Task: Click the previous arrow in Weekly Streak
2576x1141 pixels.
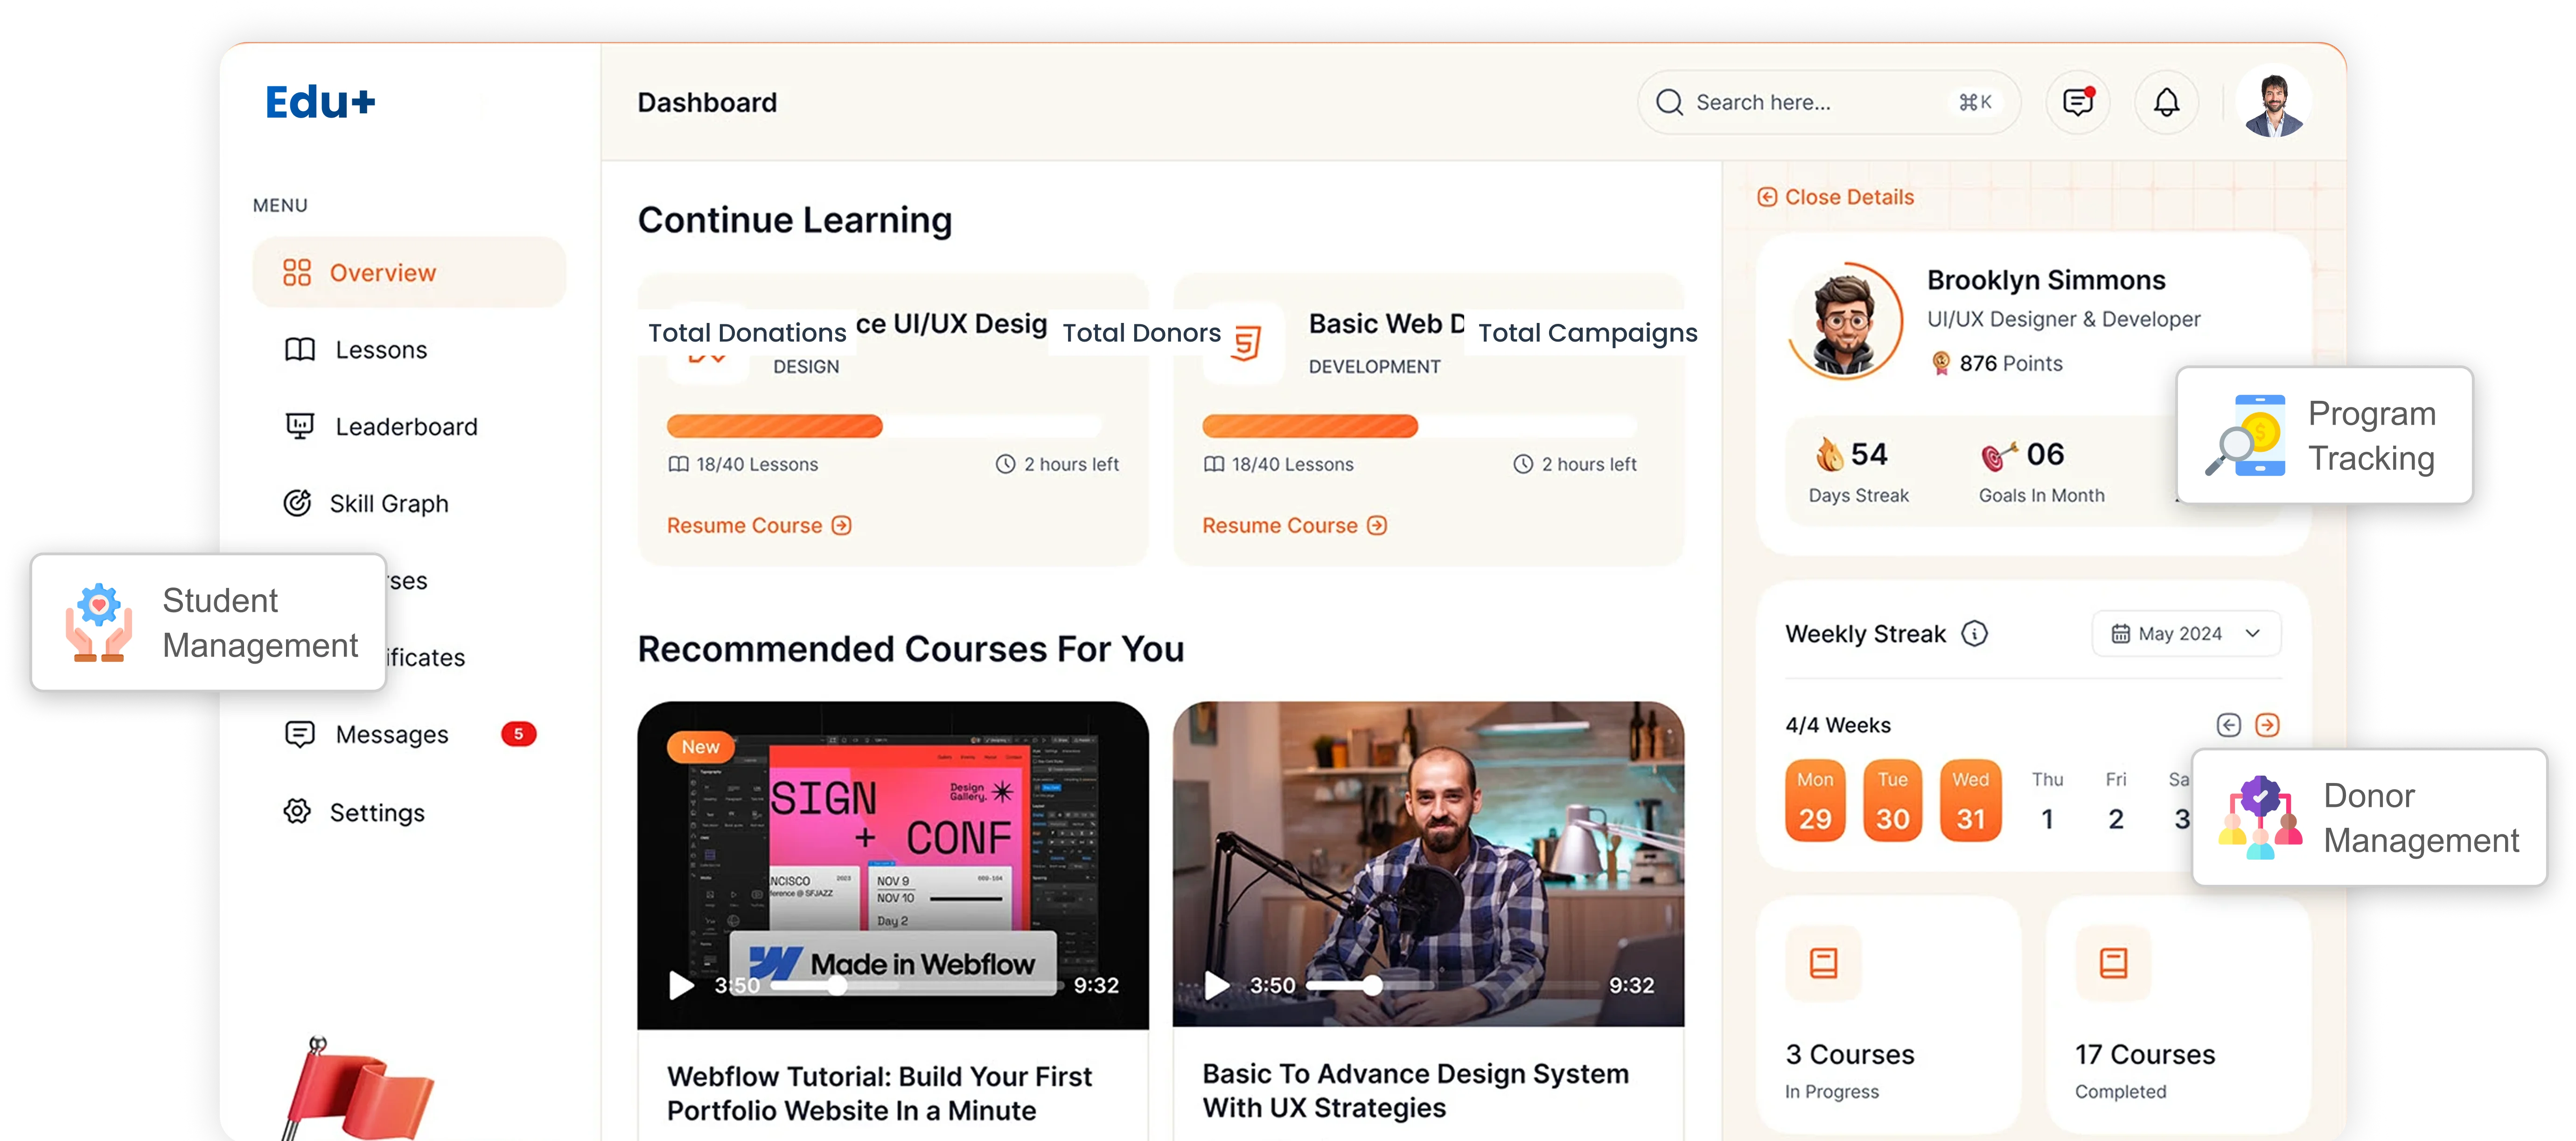Action: click(x=2229, y=725)
